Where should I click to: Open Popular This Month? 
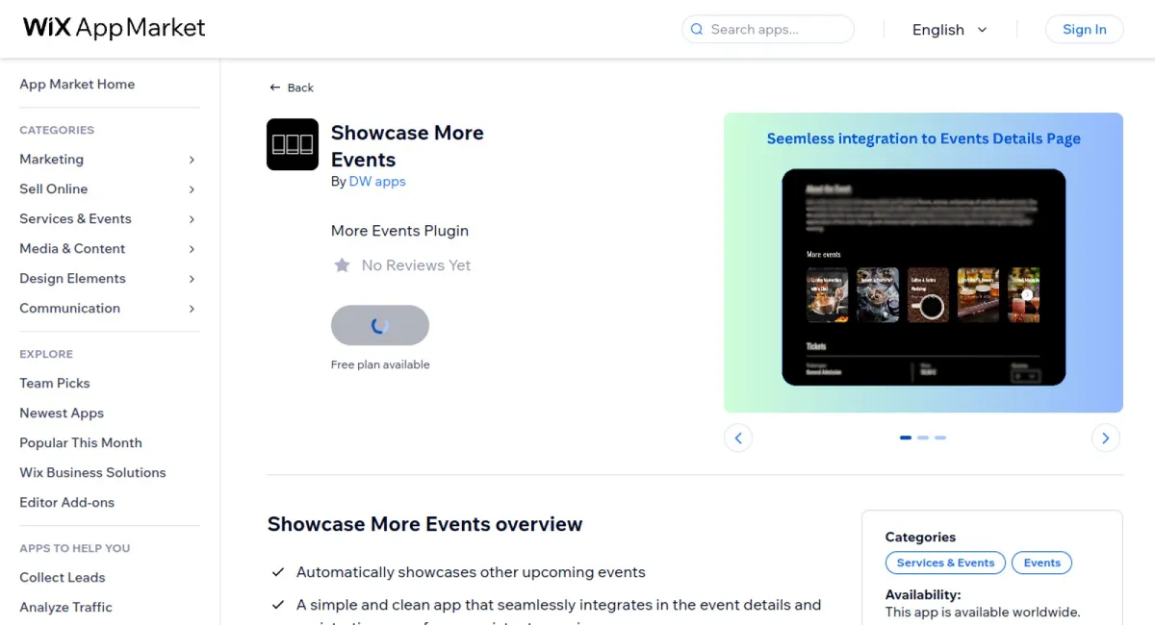pyautogui.click(x=81, y=443)
